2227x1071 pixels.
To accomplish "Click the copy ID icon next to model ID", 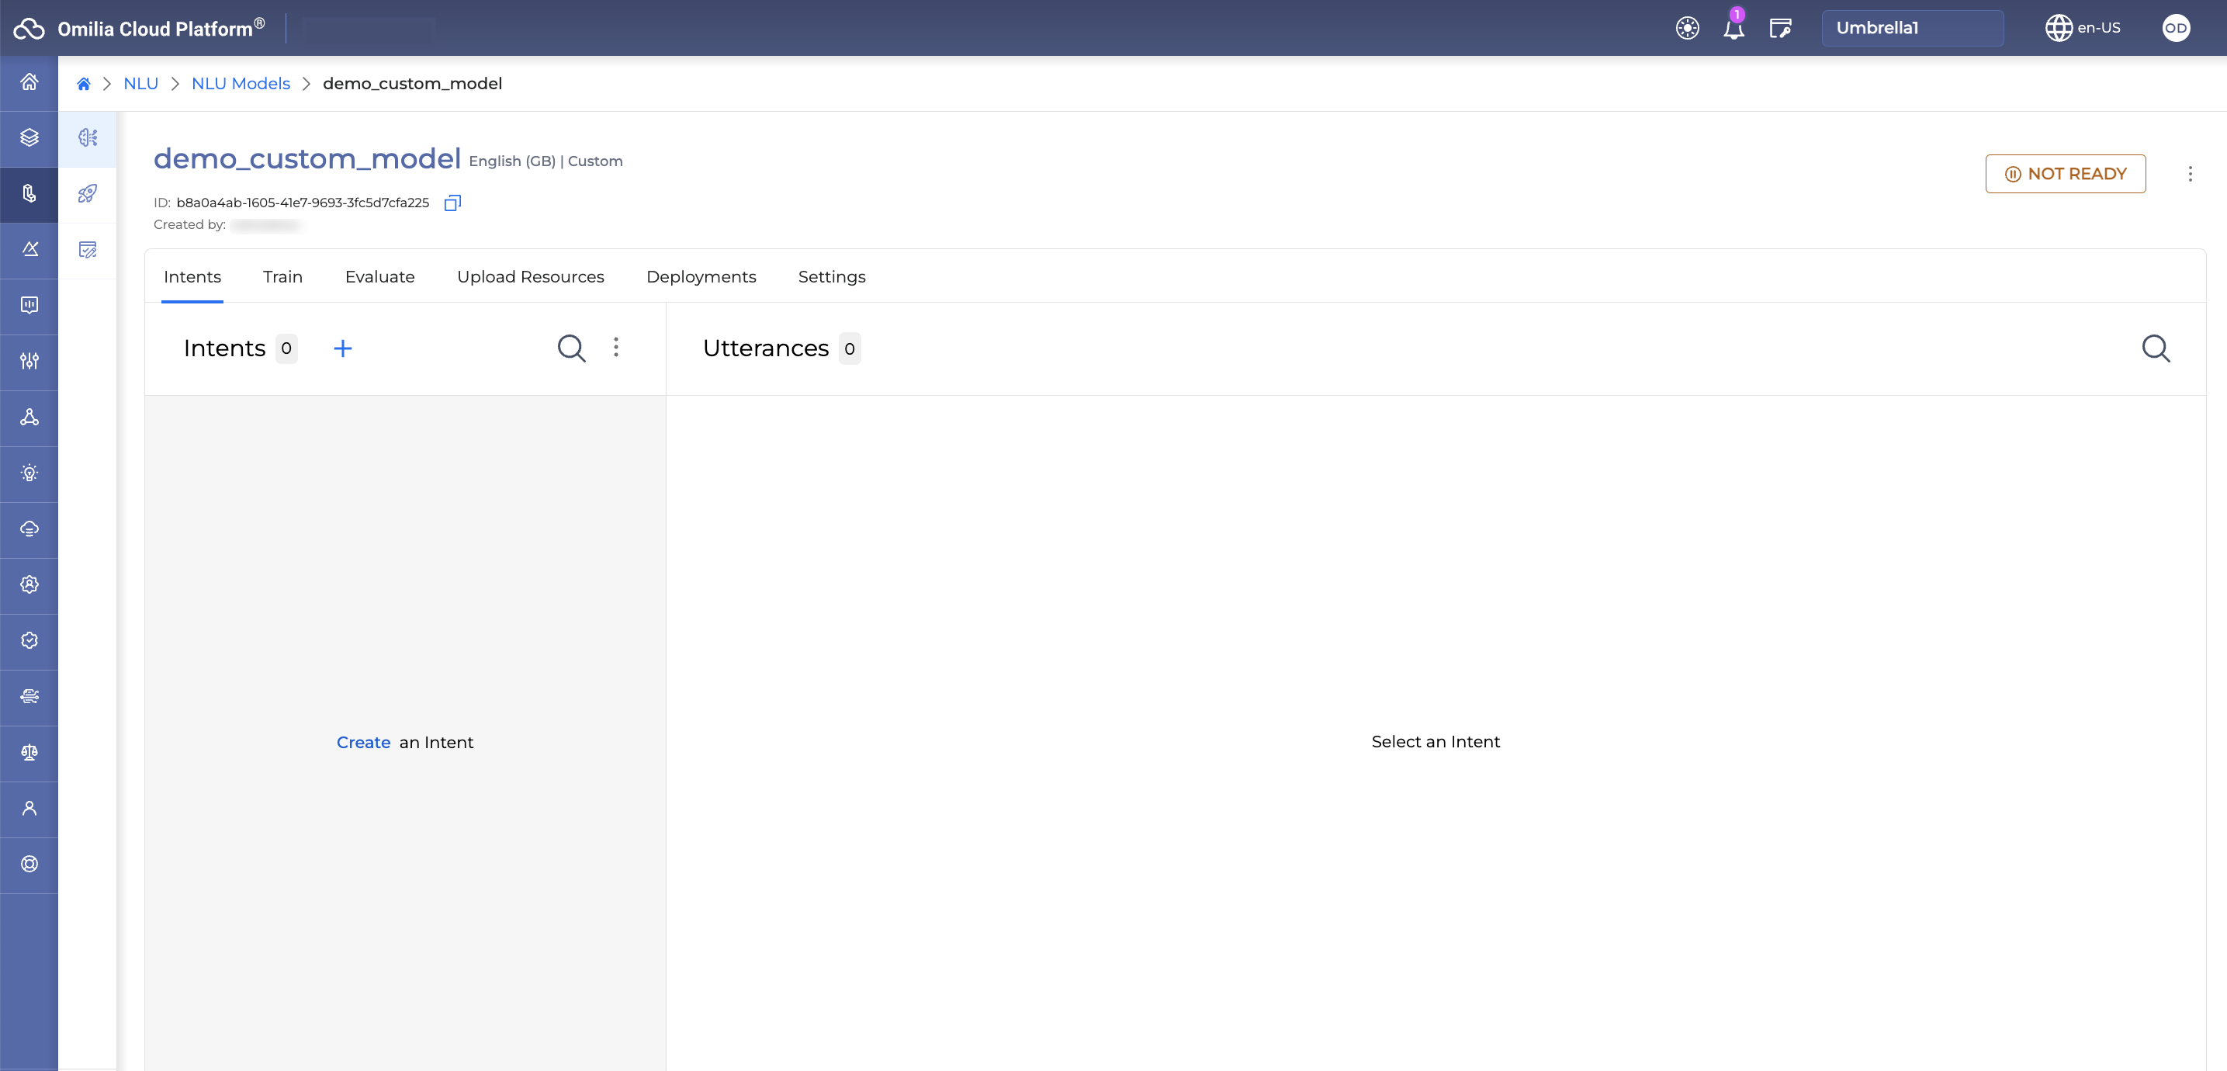I will [455, 202].
